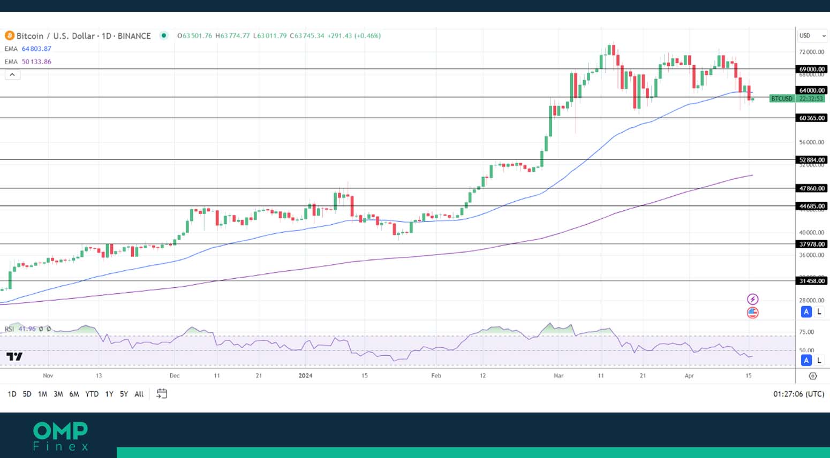The width and height of the screenshot is (830, 458).
Task: Toggle log scale L on RSI pane
Action: (x=819, y=361)
